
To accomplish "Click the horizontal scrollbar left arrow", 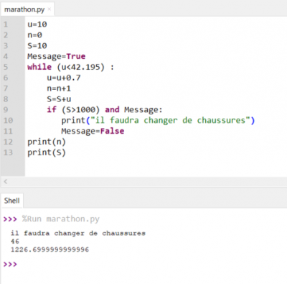I will [6, 181].
